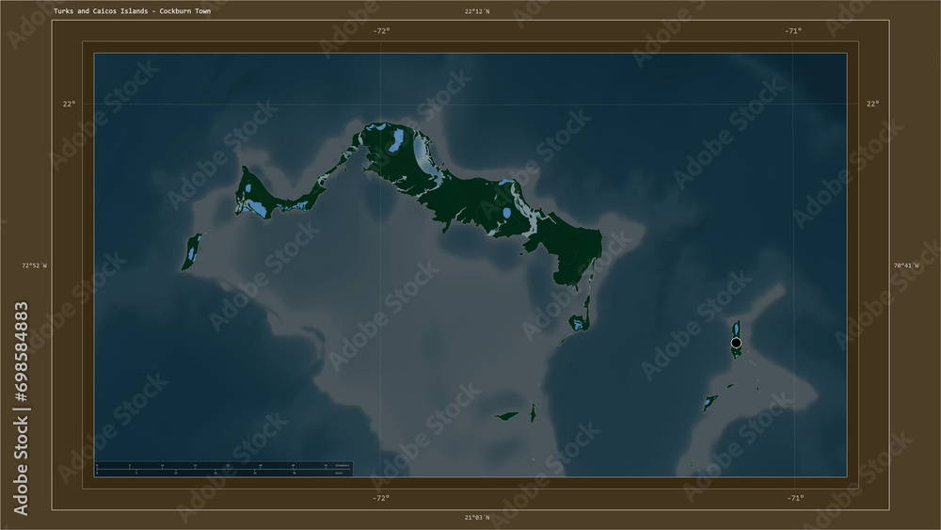The height and width of the screenshot is (530, 941).
Task: Click the pair of small islets at bottom center
Action: (x=516, y=414)
